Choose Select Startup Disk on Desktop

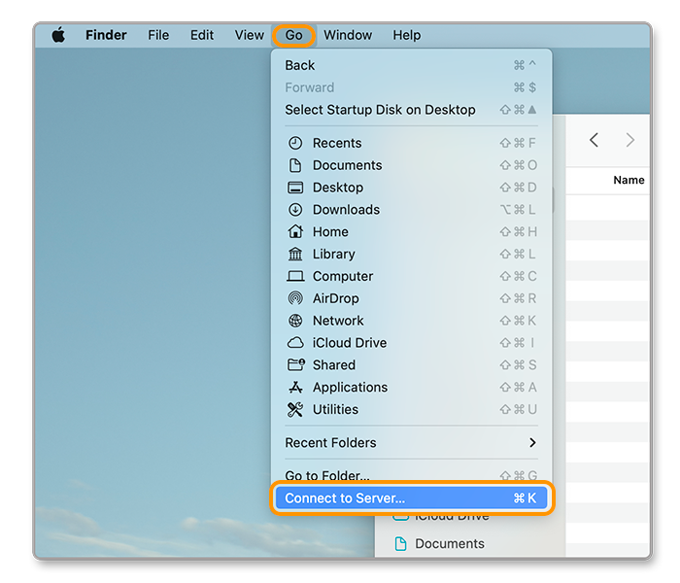(380, 110)
